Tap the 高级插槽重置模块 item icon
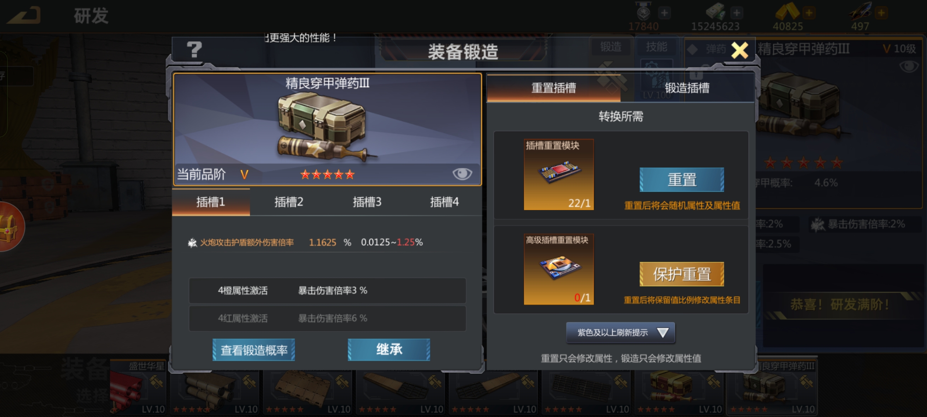The height and width of the screenshot is (417, 927). 559,269
